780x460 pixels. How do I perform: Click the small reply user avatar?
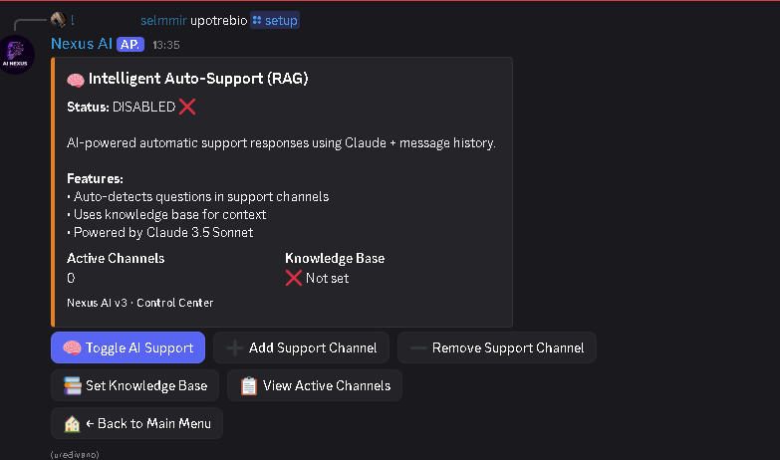pos(59,20)
